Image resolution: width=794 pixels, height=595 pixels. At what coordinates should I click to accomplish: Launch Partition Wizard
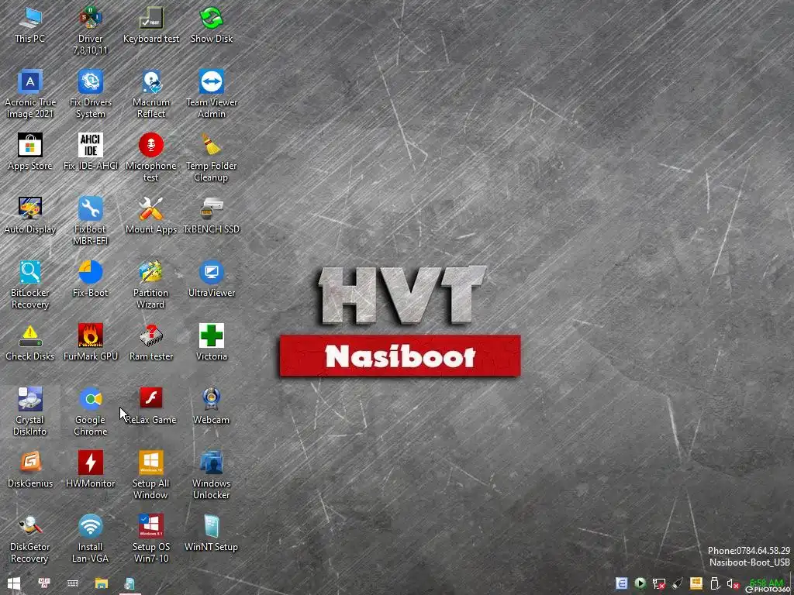(151, 285)
